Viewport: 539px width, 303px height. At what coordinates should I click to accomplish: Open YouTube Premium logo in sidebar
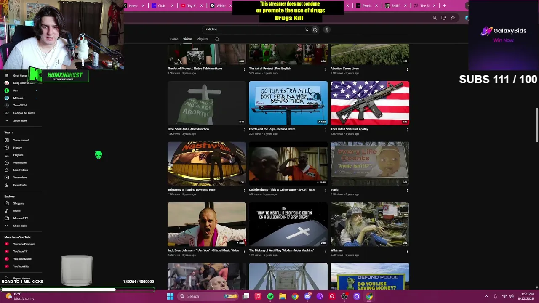click(x=7, y=244)
